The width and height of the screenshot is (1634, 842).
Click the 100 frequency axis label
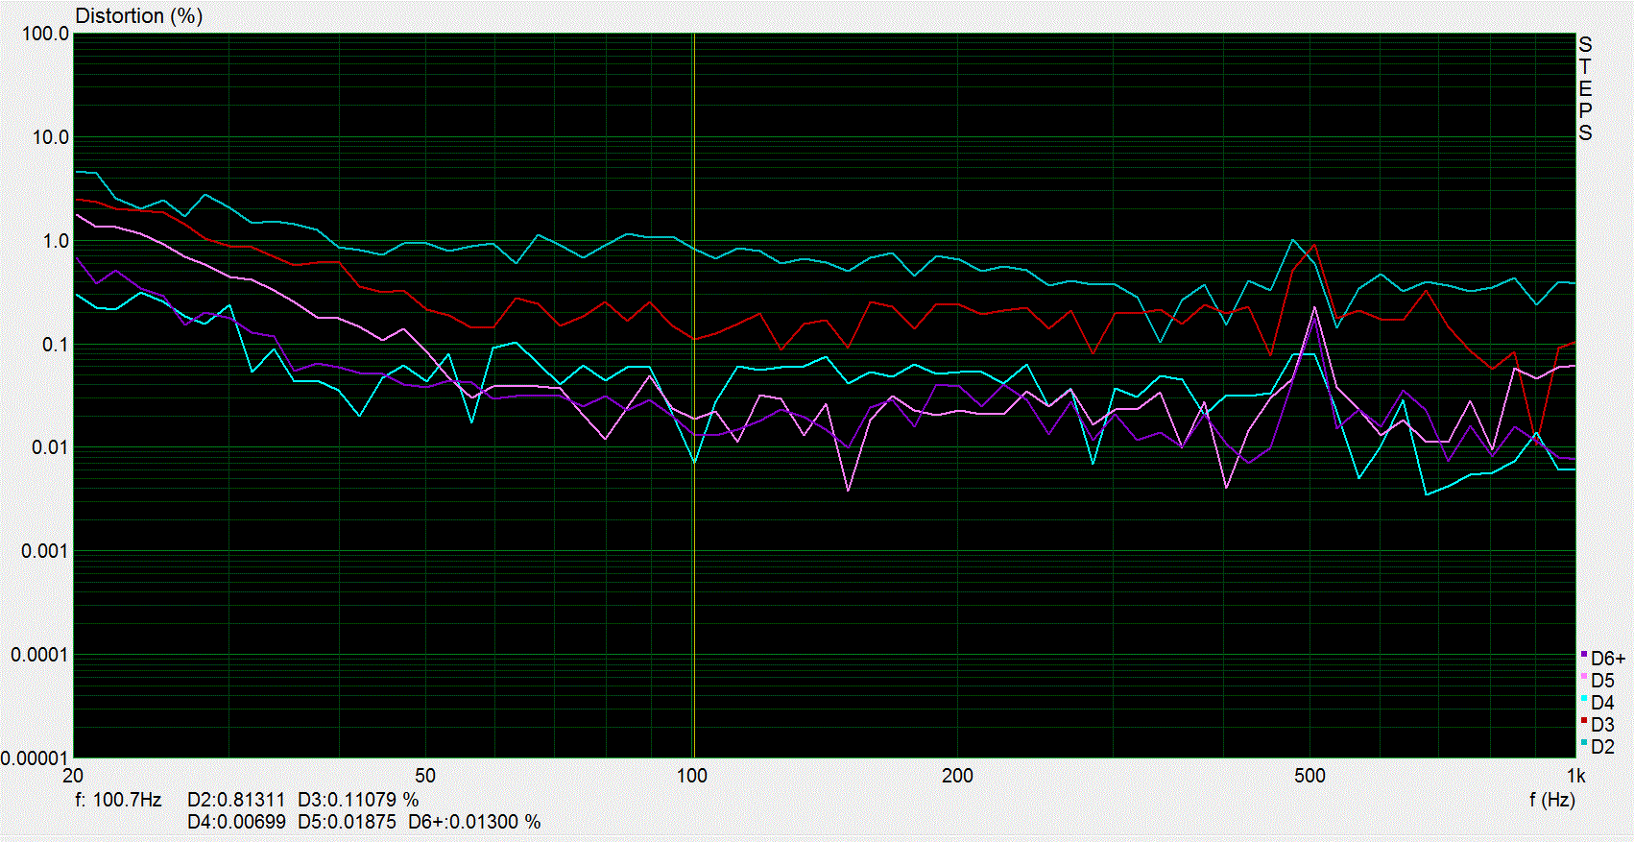pyautogui.click(x=691, y=776)
